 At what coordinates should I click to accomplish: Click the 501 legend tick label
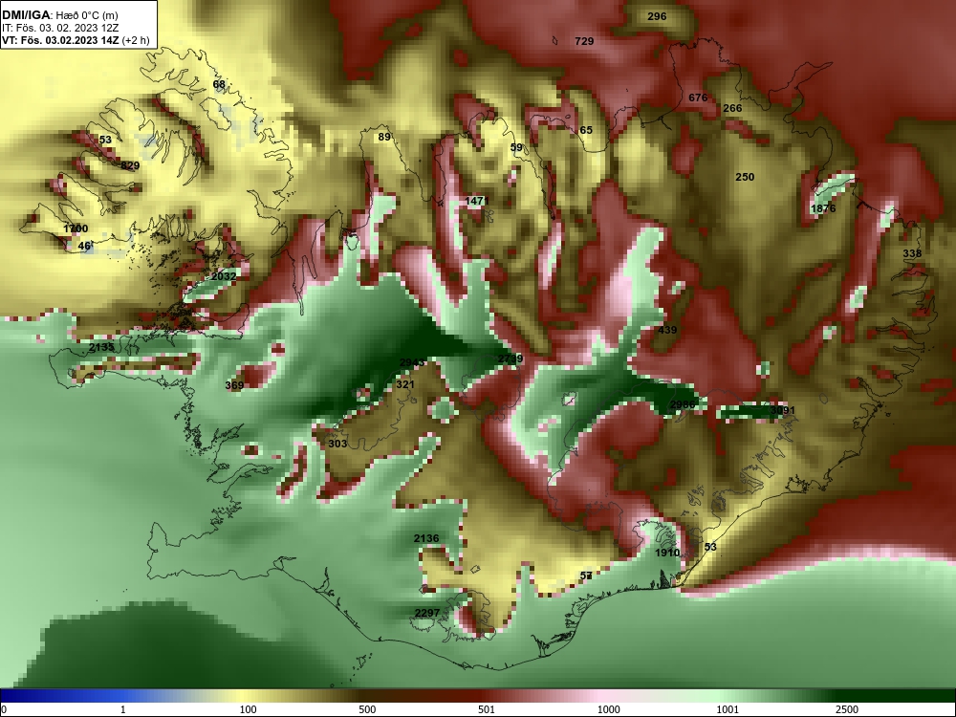487,709
